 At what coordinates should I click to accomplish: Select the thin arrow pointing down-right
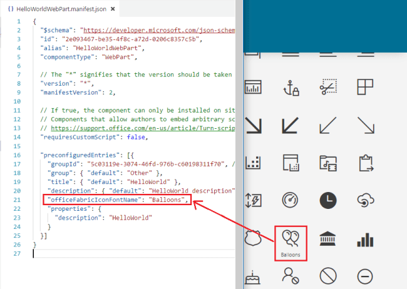click(x=366, y=125)
